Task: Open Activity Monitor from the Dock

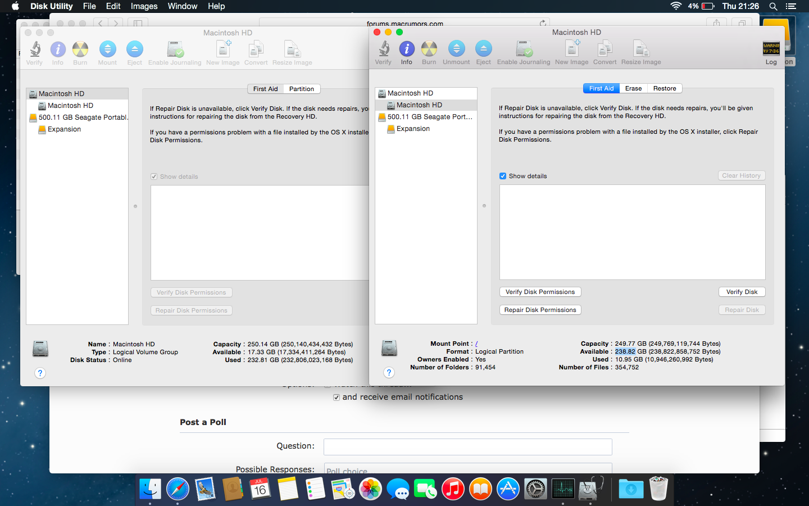Action: click(563, 489)
